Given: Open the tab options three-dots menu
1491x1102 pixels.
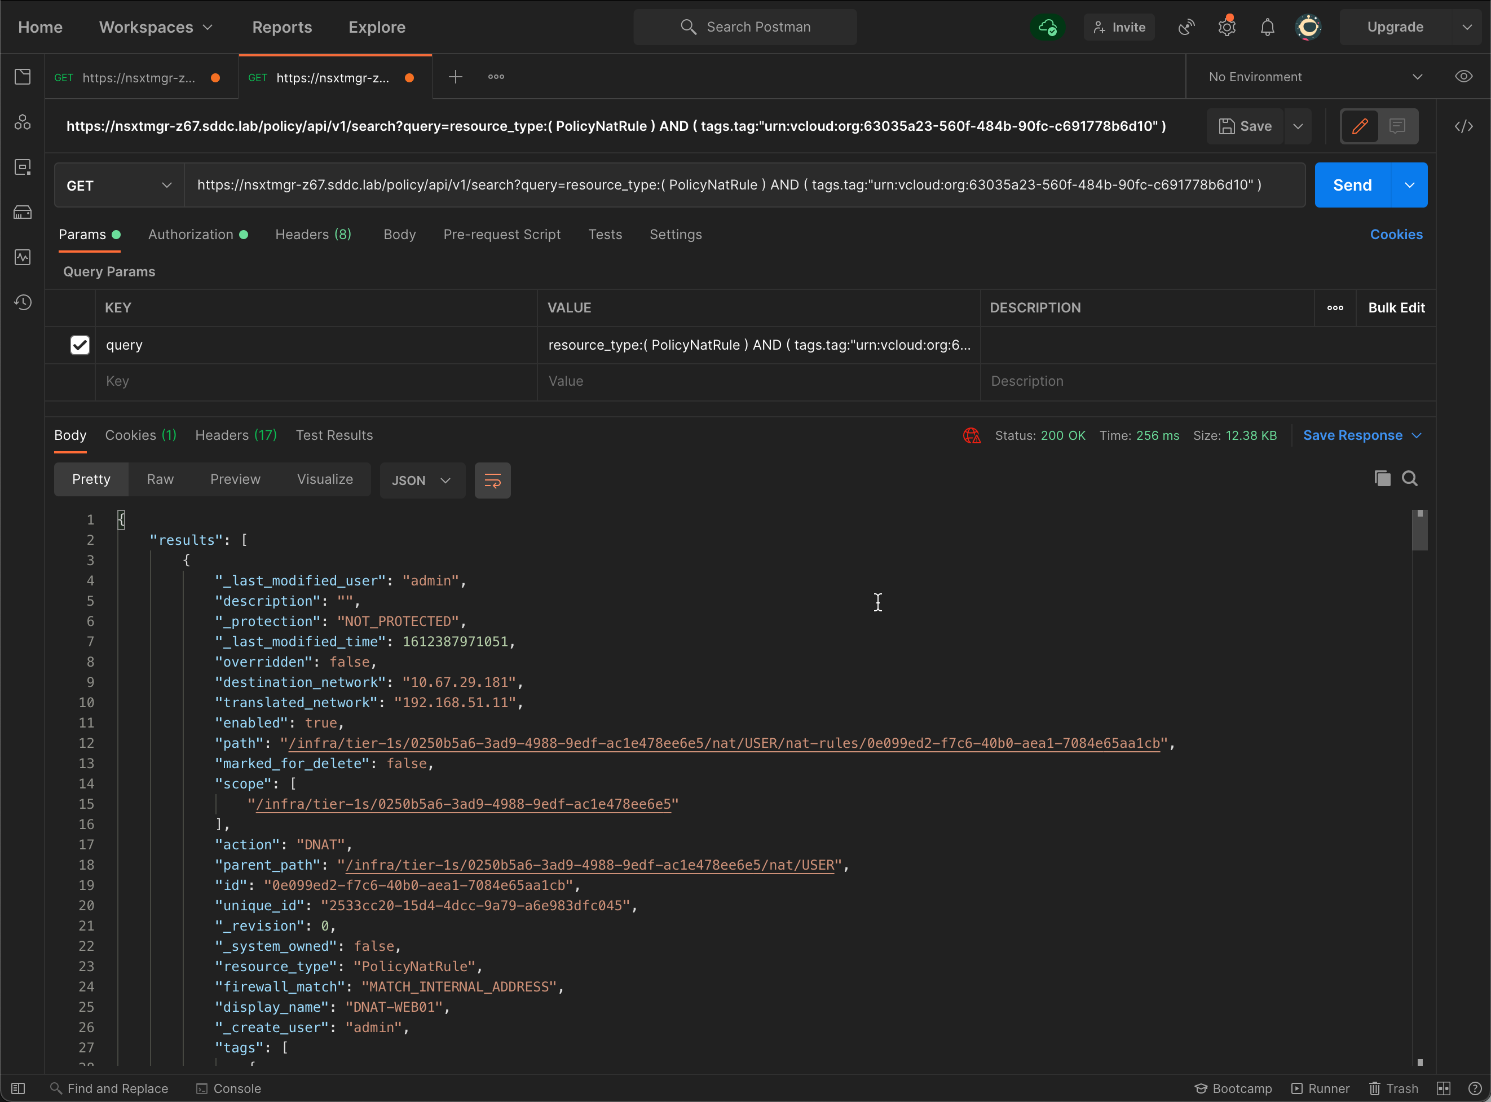Looking at the screenshot, I should (x=496, y=77).
